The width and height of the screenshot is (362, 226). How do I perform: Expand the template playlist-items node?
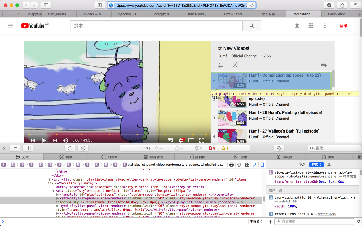(x=58, y=195)
